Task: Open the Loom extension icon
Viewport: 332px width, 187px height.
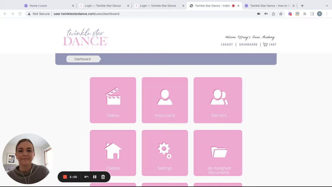Action: (290, 14)
